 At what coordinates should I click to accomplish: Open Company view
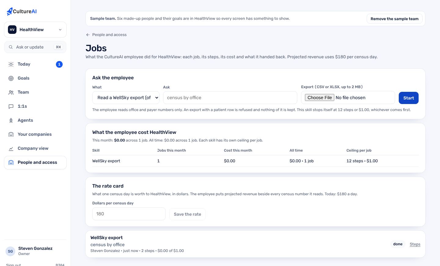coord(35,149)
